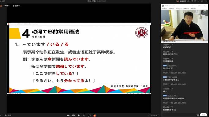Open the AMCAP Options menu
This screenshot has height=117, width=209.
click(x=179, y=8)
